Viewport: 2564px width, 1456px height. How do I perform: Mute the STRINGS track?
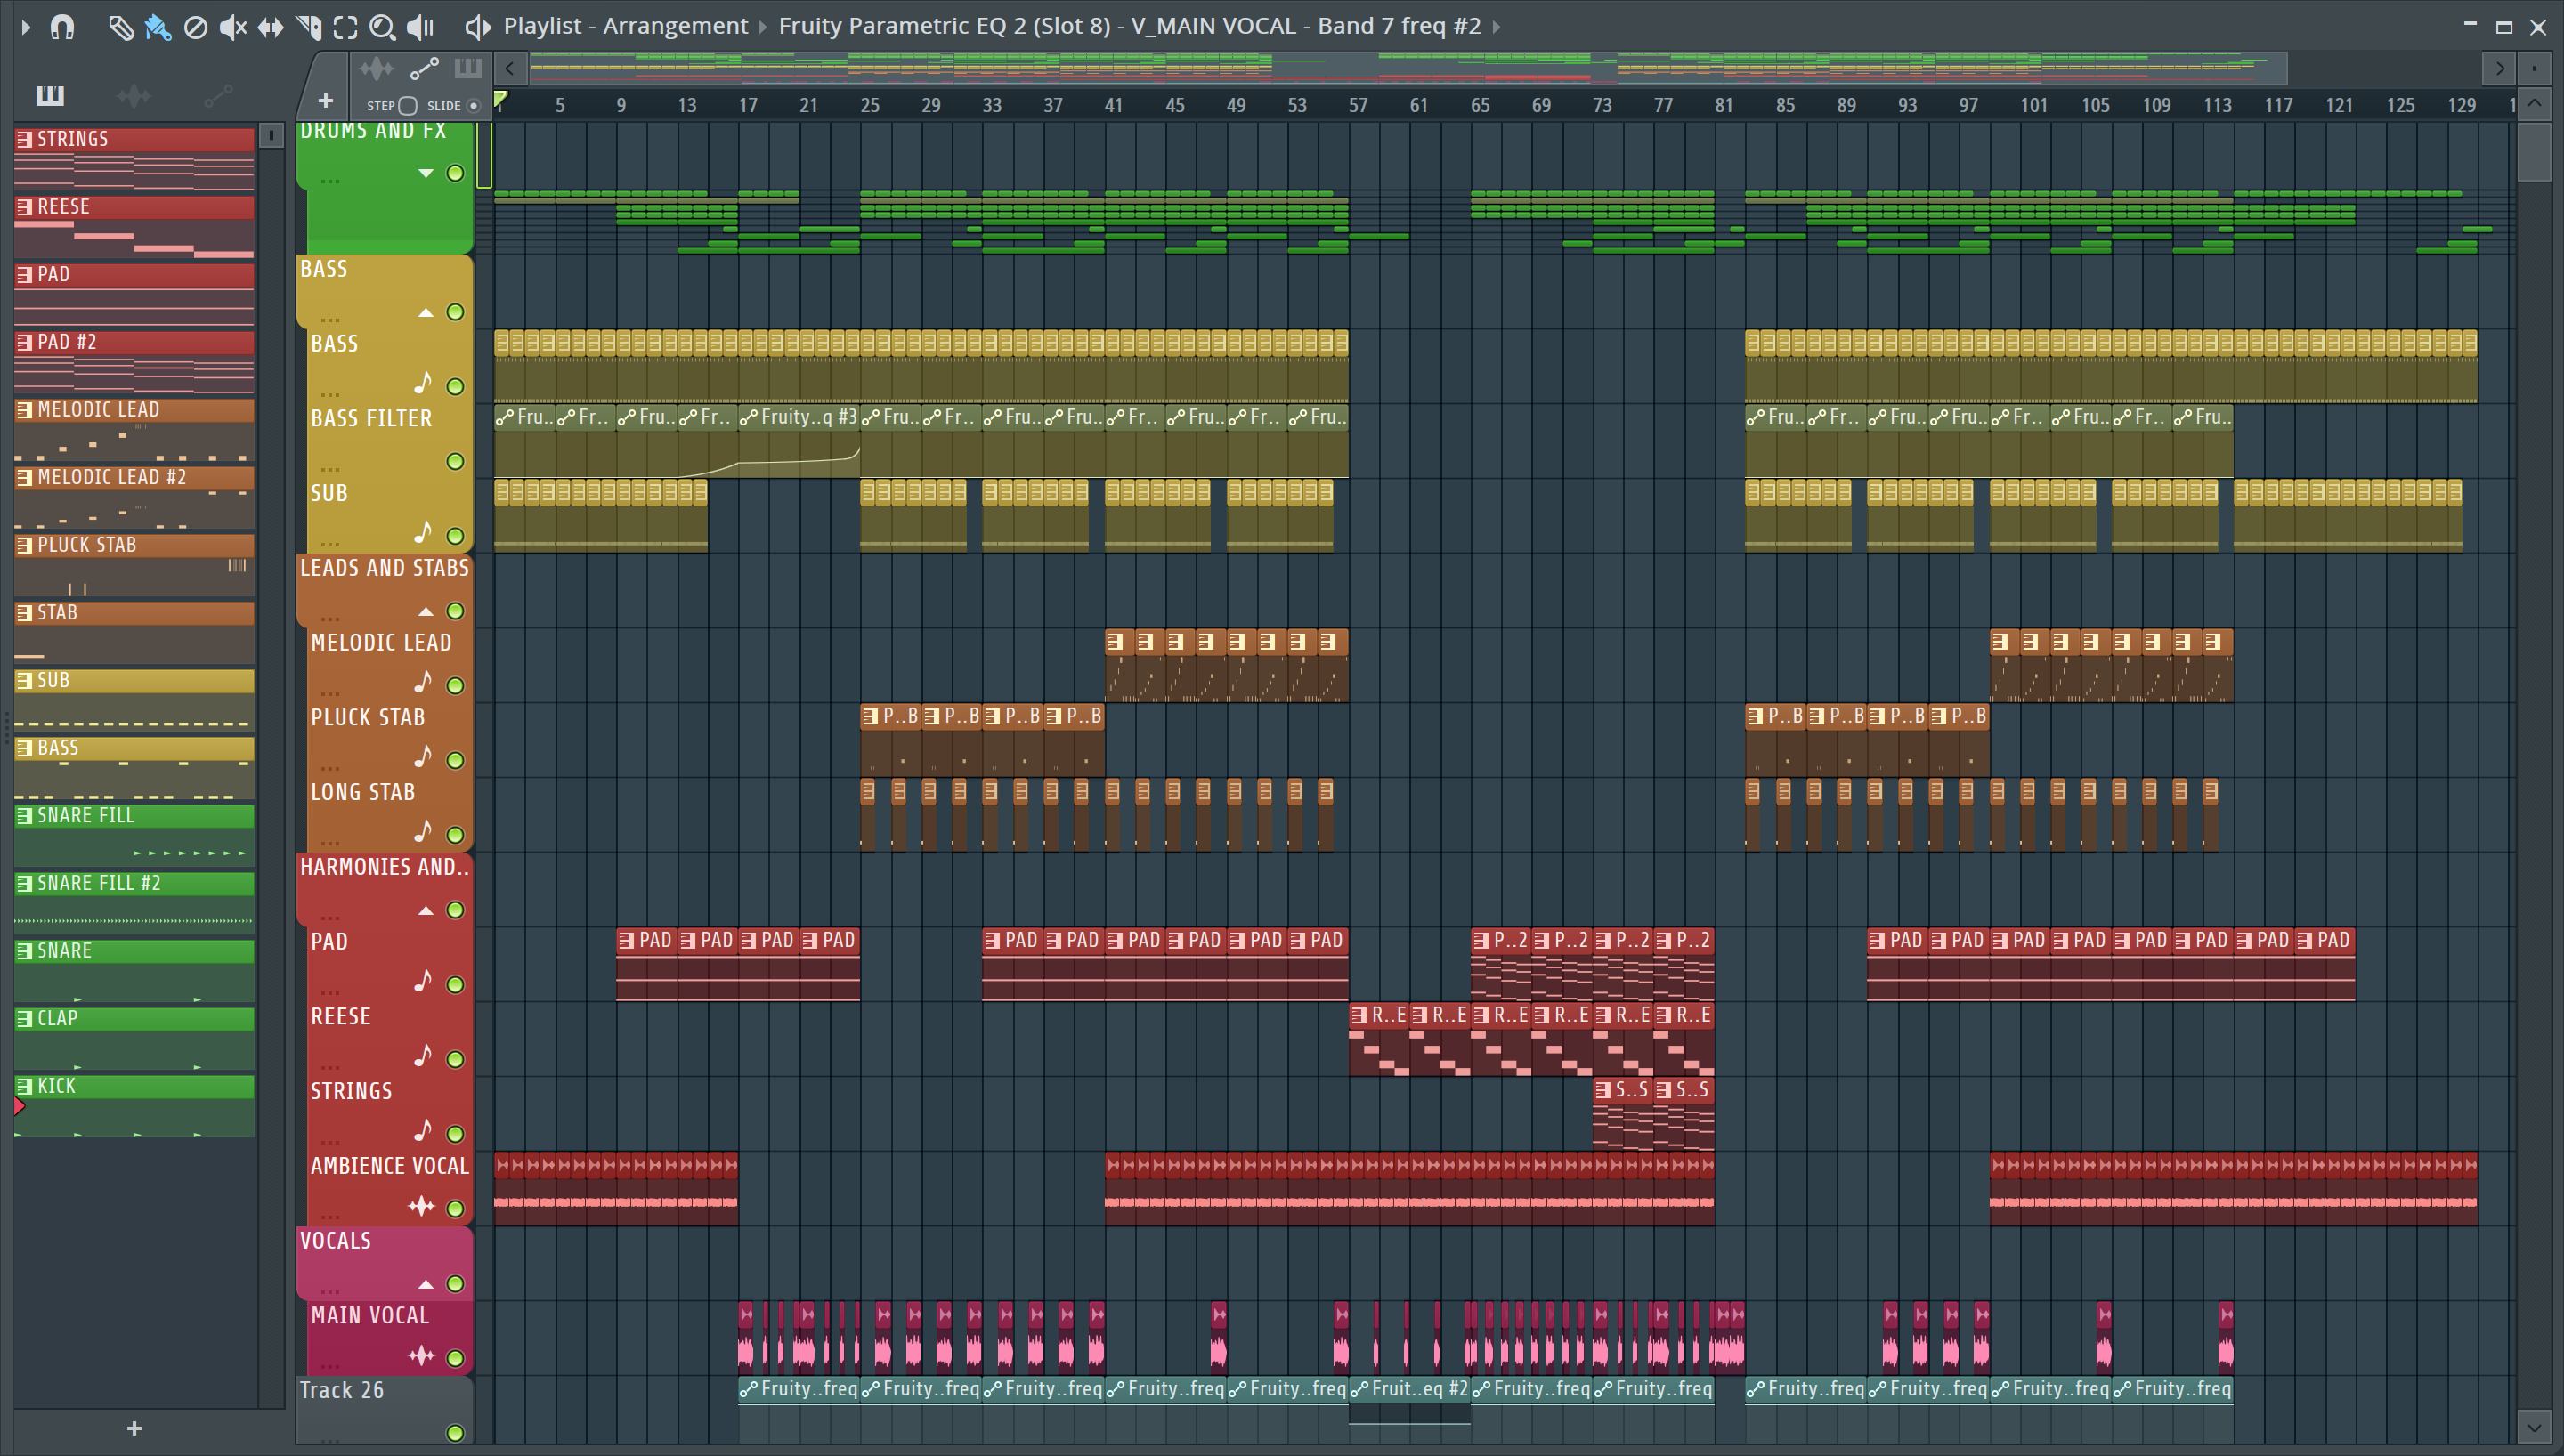tap(455, 1134)
